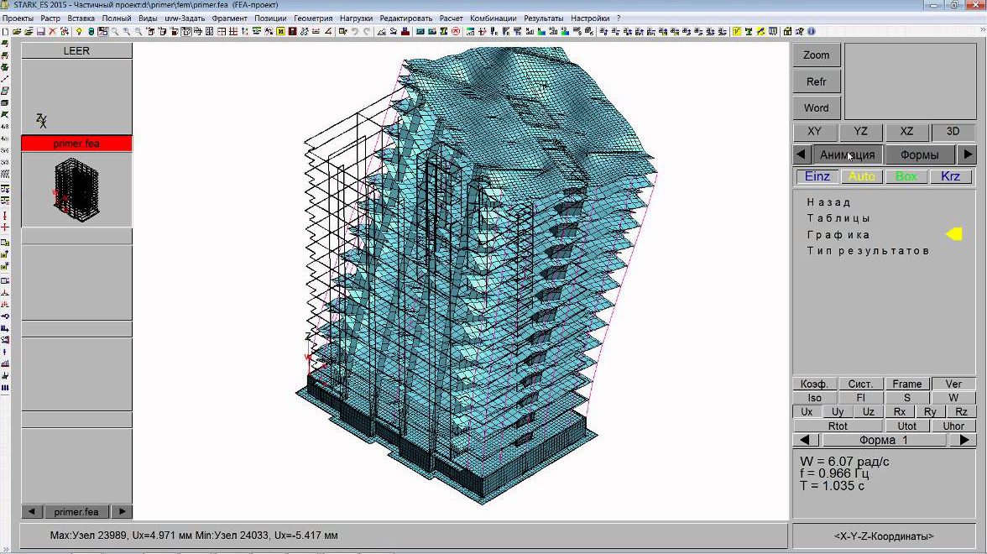Click the Таблицы menu entry
This screenshot has height=554, width=987.
point(838,218)
